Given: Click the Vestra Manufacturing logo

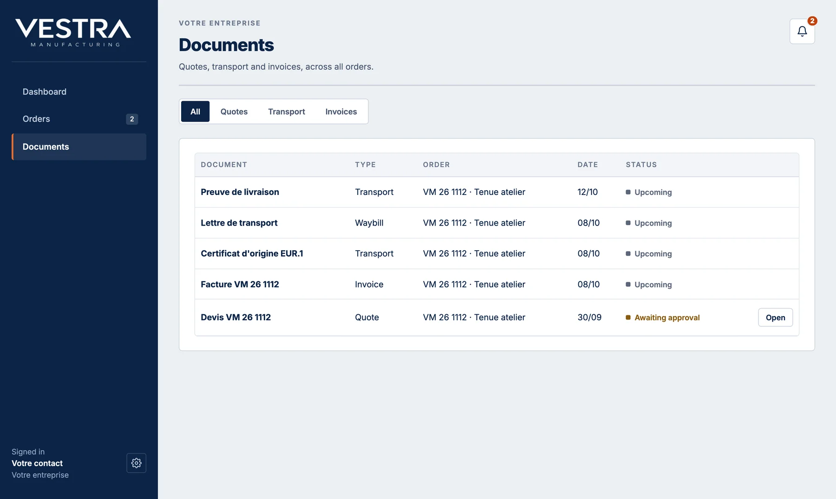Looking at the screenshot, I should pyautogui.click(x=73, y=32).
